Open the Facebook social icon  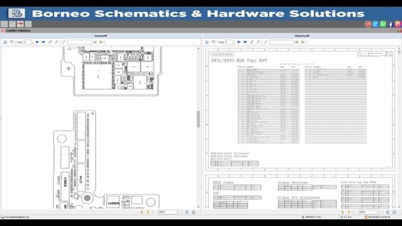[x=391, y=24]
